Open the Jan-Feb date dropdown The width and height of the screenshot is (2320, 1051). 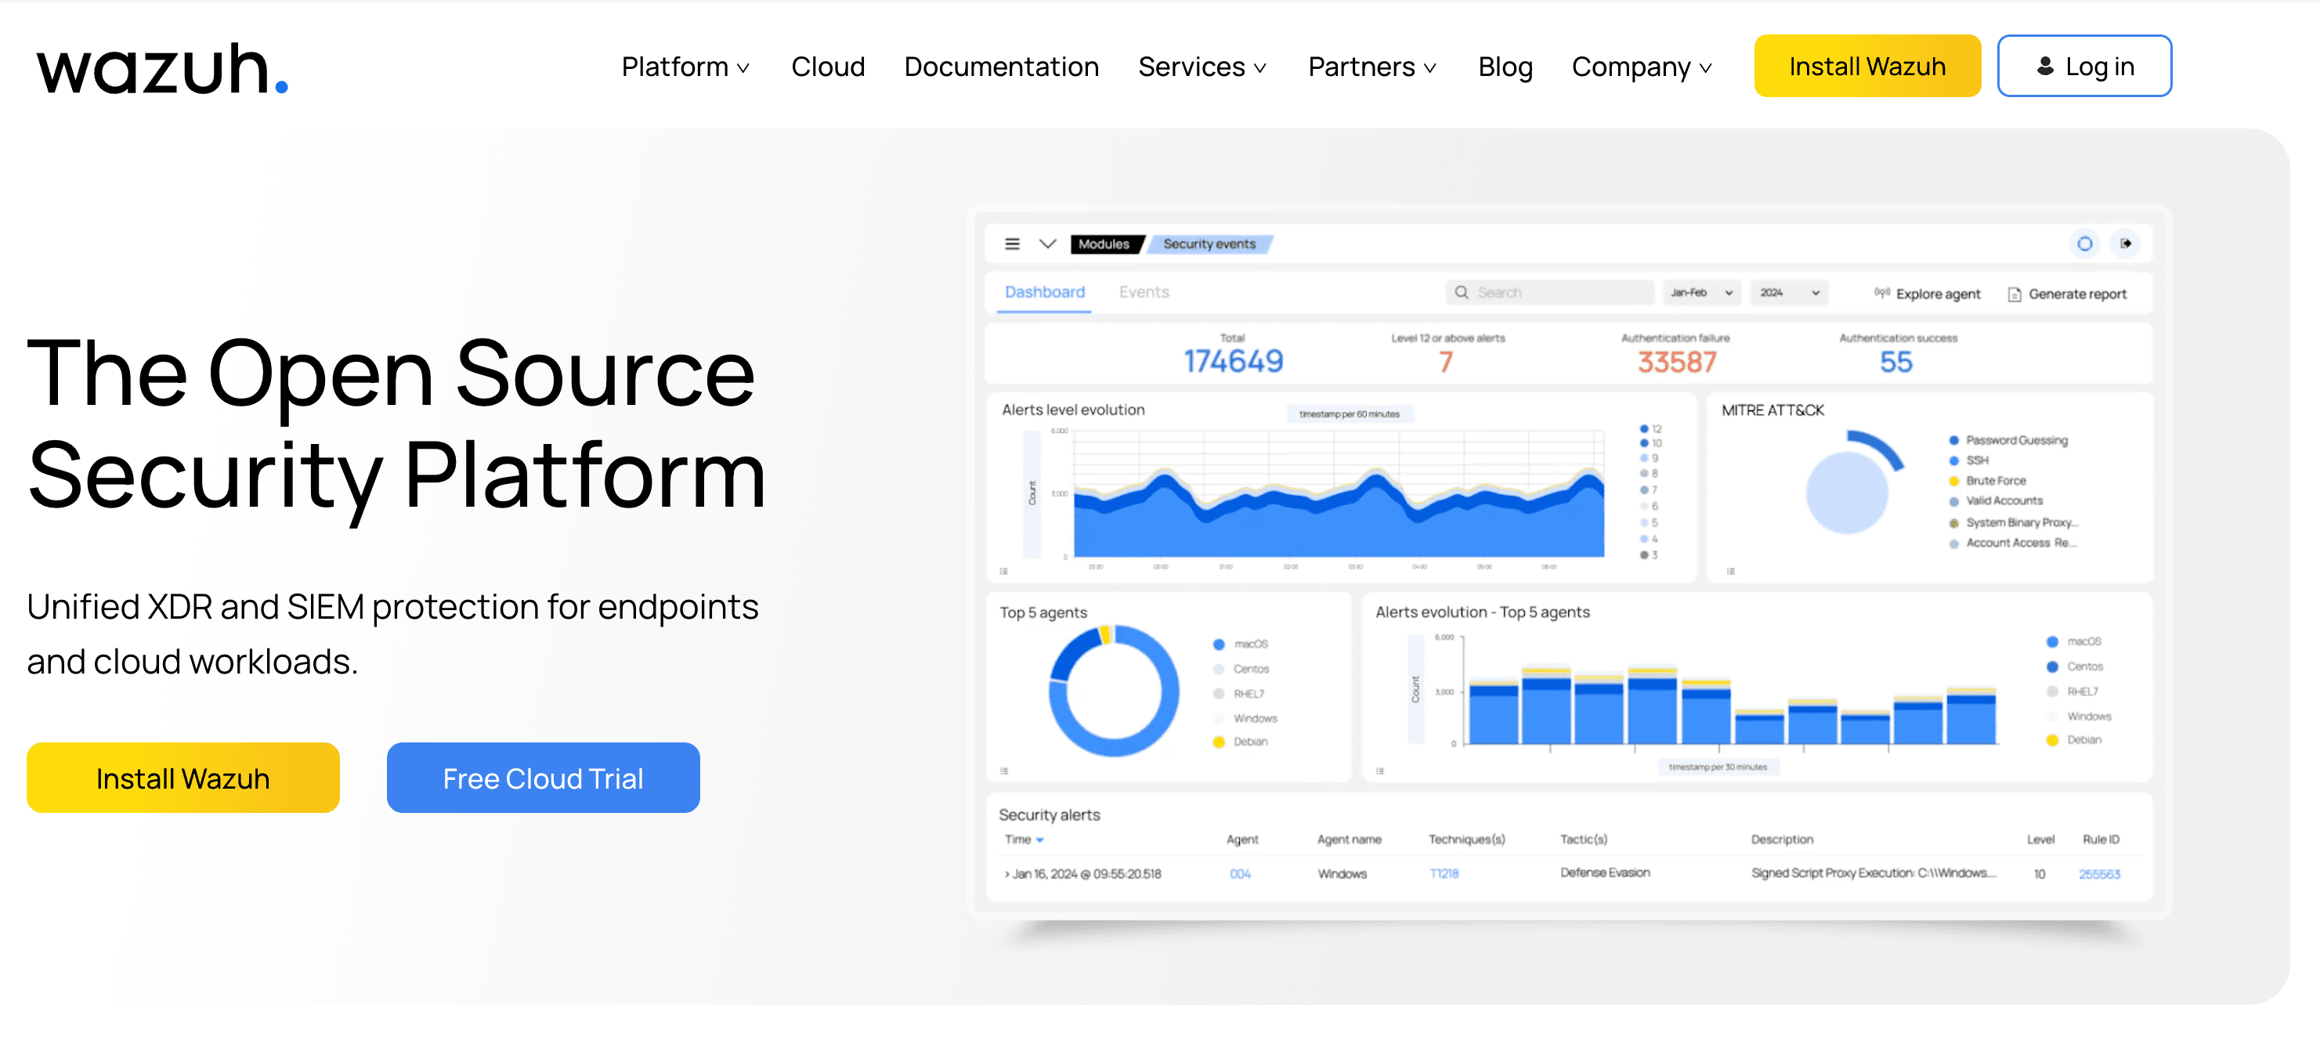point(1701,293)
